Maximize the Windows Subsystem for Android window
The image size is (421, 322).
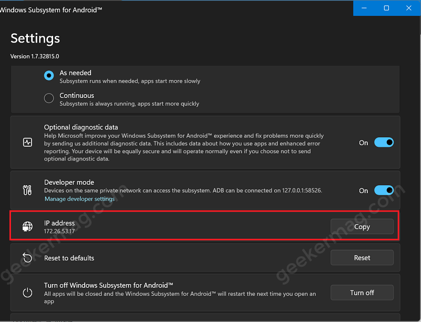tap(386, 8)
